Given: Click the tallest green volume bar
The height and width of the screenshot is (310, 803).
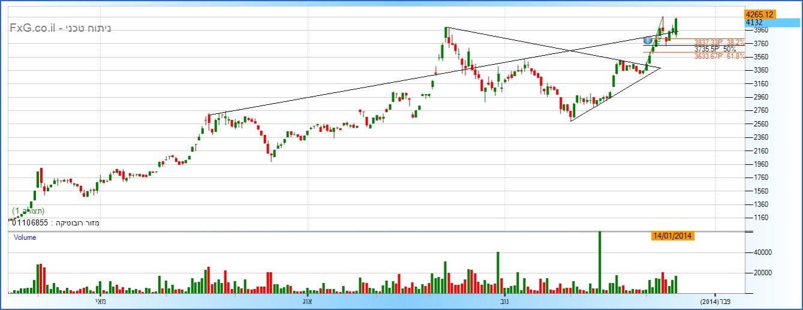Looking at the screenshot, I should click(600, 263).
